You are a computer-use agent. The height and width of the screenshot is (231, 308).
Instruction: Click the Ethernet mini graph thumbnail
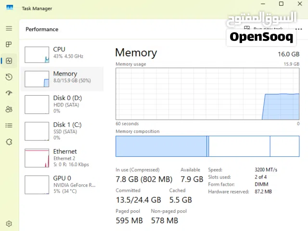[37, 158]
